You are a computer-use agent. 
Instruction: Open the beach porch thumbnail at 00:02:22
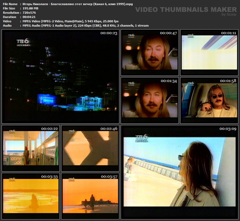[31, 148]
